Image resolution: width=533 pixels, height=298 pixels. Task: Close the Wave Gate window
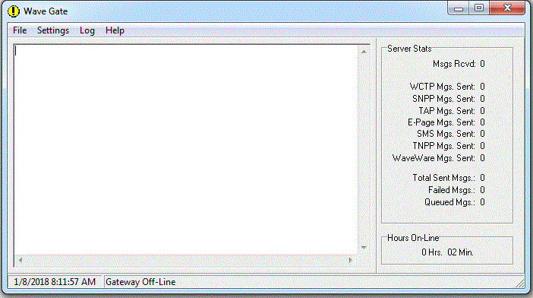tap(507, 8)
